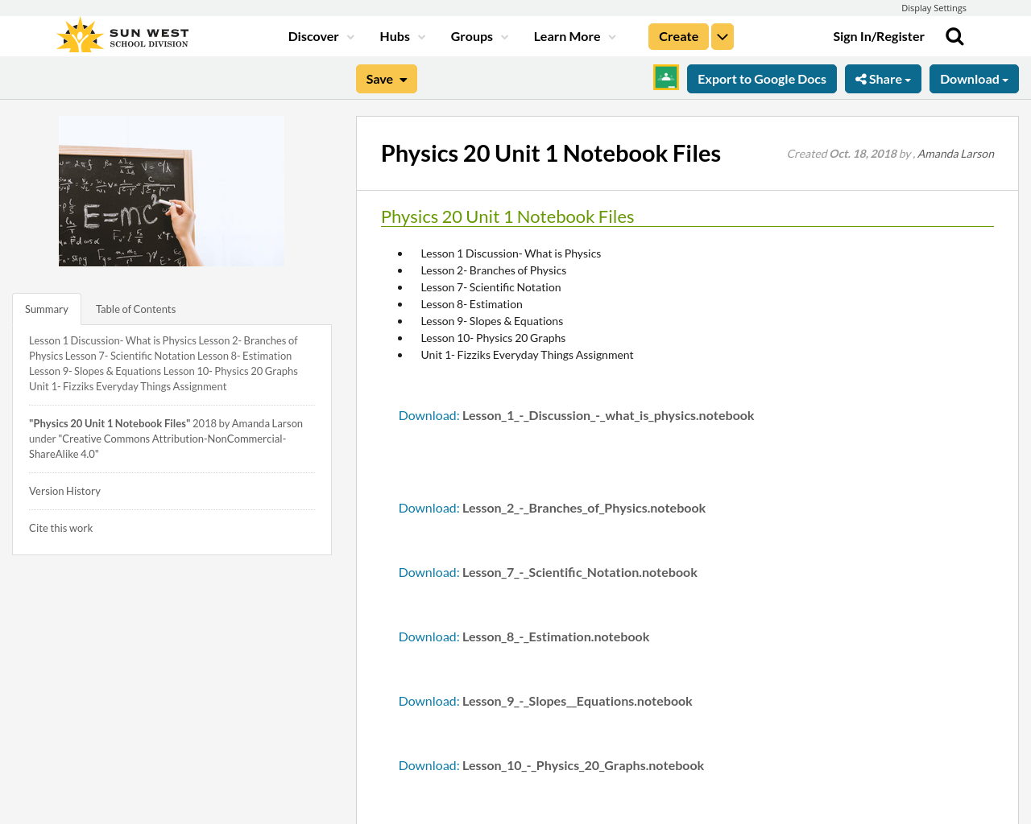Click Sign In/Register

point(878,35)
